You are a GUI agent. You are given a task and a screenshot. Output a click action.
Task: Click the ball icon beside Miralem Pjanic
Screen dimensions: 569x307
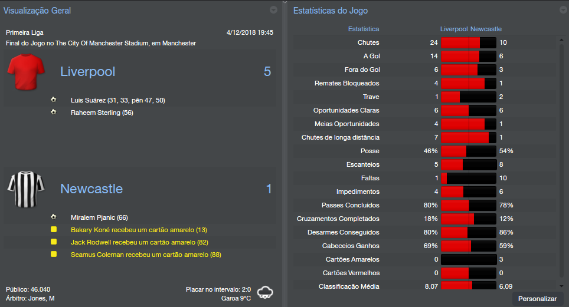click(54, 217)
